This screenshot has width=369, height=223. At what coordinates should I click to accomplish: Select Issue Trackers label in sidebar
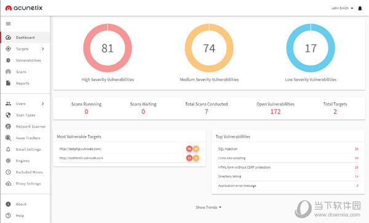(28, 138)
